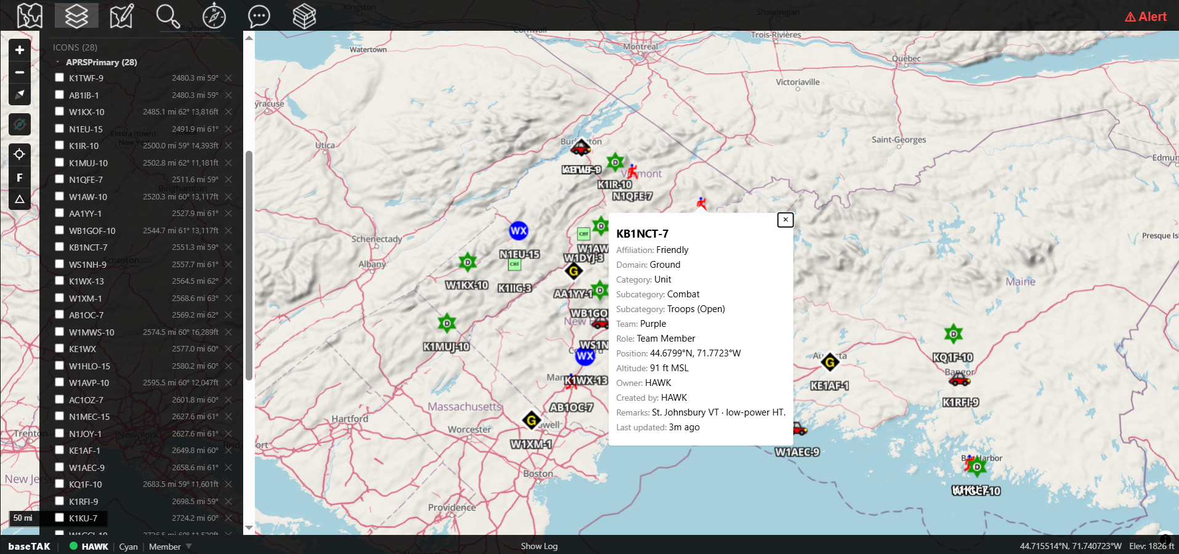This screenshot has width=1179, height=554.
Task: Remove W1XM-1 with its X icon
Action: [x=228, y=298]
